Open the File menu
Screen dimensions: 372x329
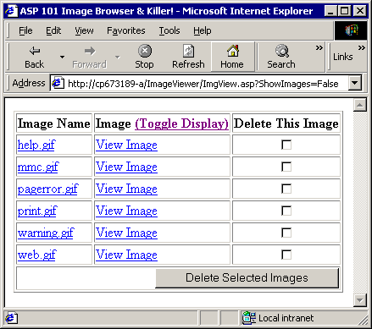25,30
